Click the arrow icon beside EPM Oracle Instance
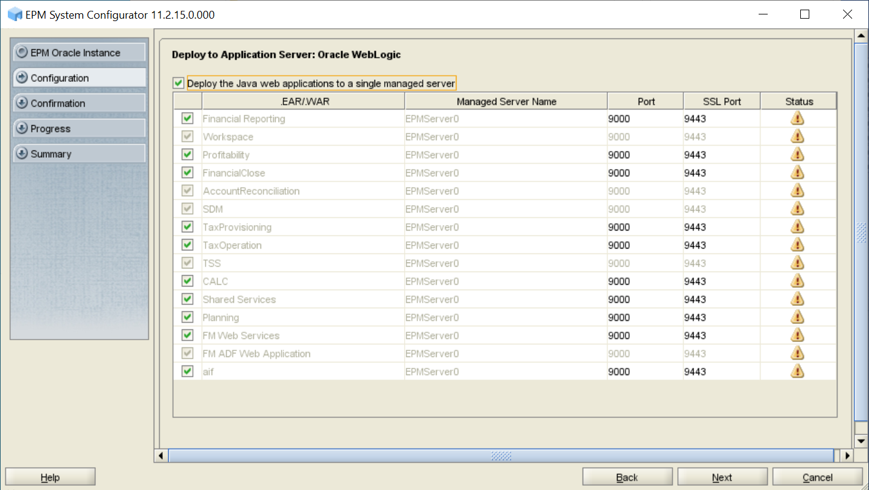Image resolution: width=869 pixels, height=490 pixels. 22,52
